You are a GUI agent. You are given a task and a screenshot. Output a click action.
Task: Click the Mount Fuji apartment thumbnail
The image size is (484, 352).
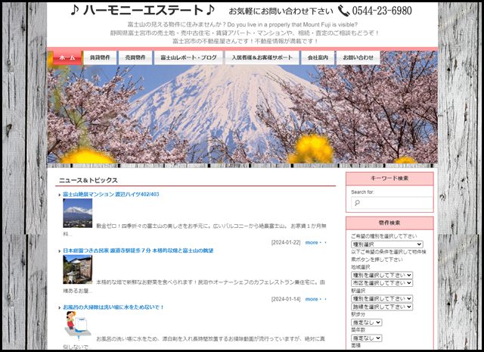(77, 213)
